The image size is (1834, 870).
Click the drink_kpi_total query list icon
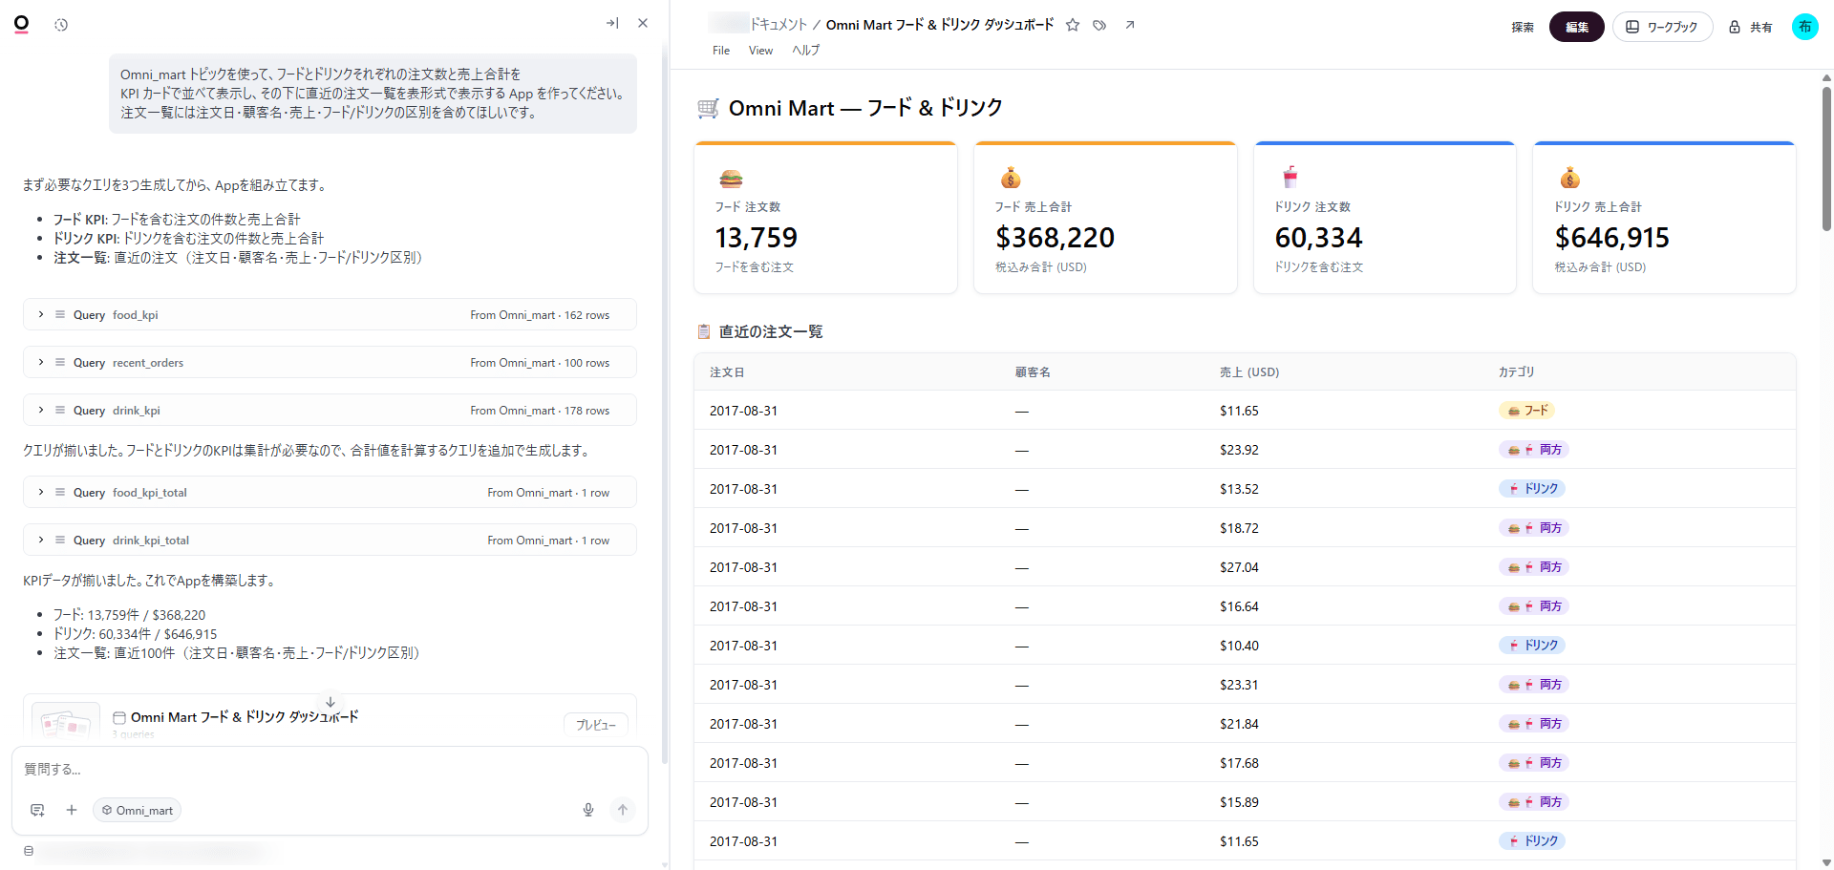click(x=60, y=540)
